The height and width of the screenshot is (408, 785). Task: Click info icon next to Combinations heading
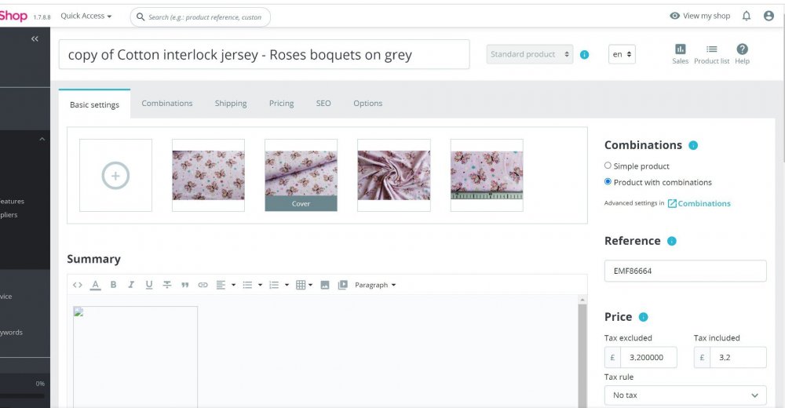[693, 145]
